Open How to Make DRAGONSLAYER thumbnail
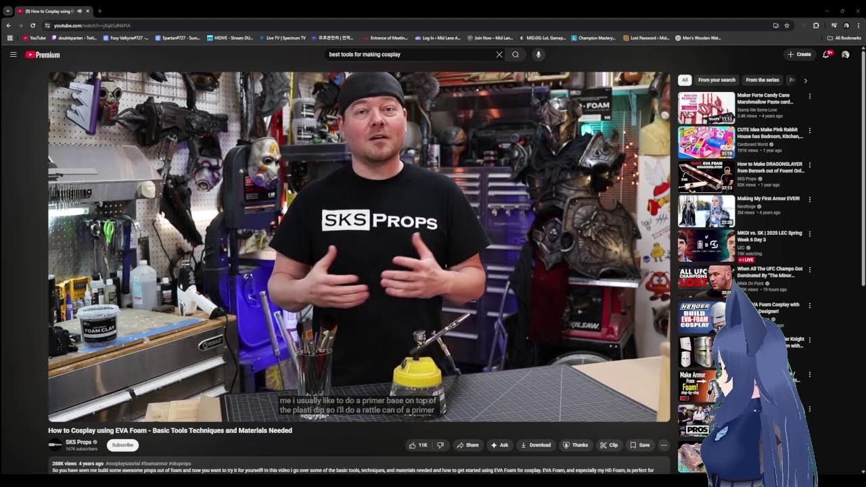The width and height of the screenshot is (866, 487). (x=706, y=177)
